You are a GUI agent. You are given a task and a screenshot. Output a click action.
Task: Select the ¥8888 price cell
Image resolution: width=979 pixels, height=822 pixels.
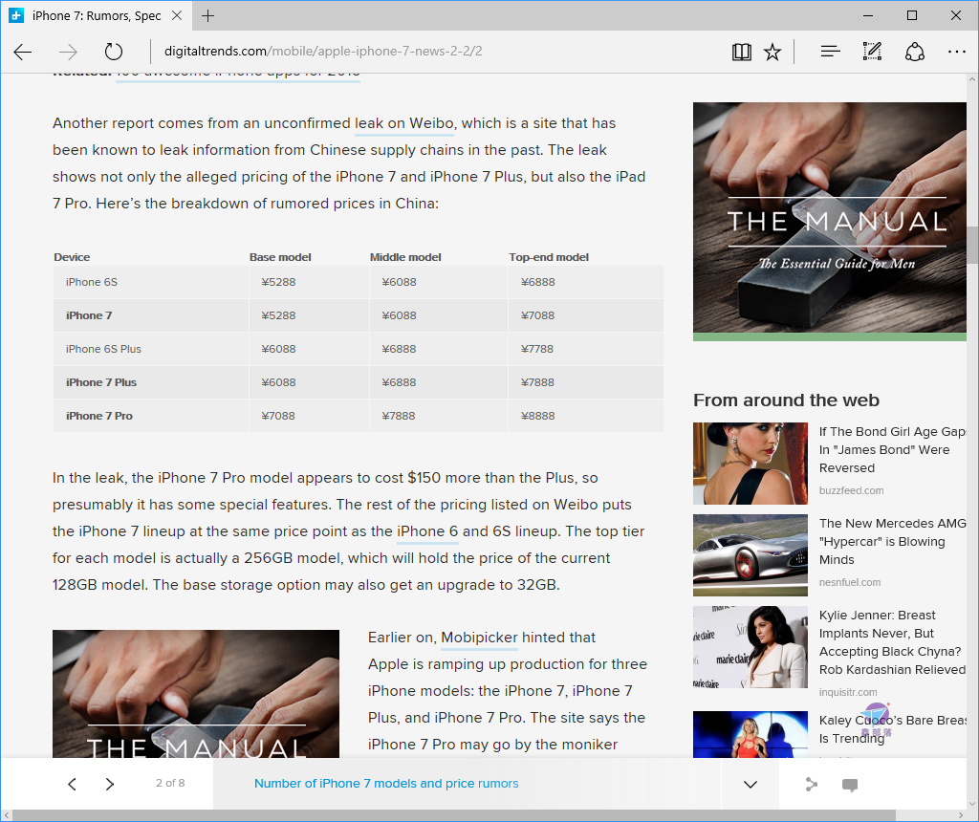(586, 416)
